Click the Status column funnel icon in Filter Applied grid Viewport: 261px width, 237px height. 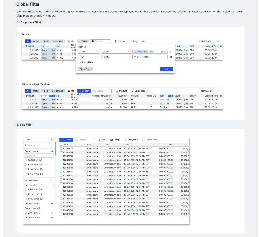51,96
